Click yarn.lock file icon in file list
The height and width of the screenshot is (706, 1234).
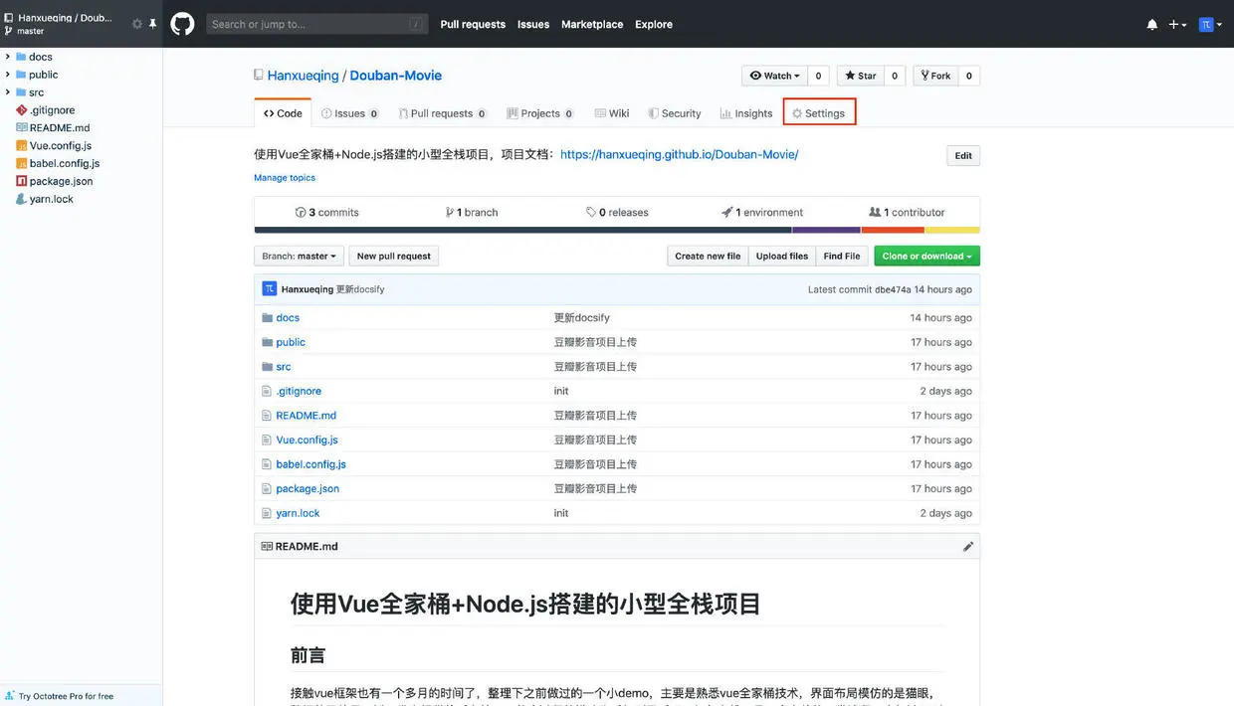267,513
